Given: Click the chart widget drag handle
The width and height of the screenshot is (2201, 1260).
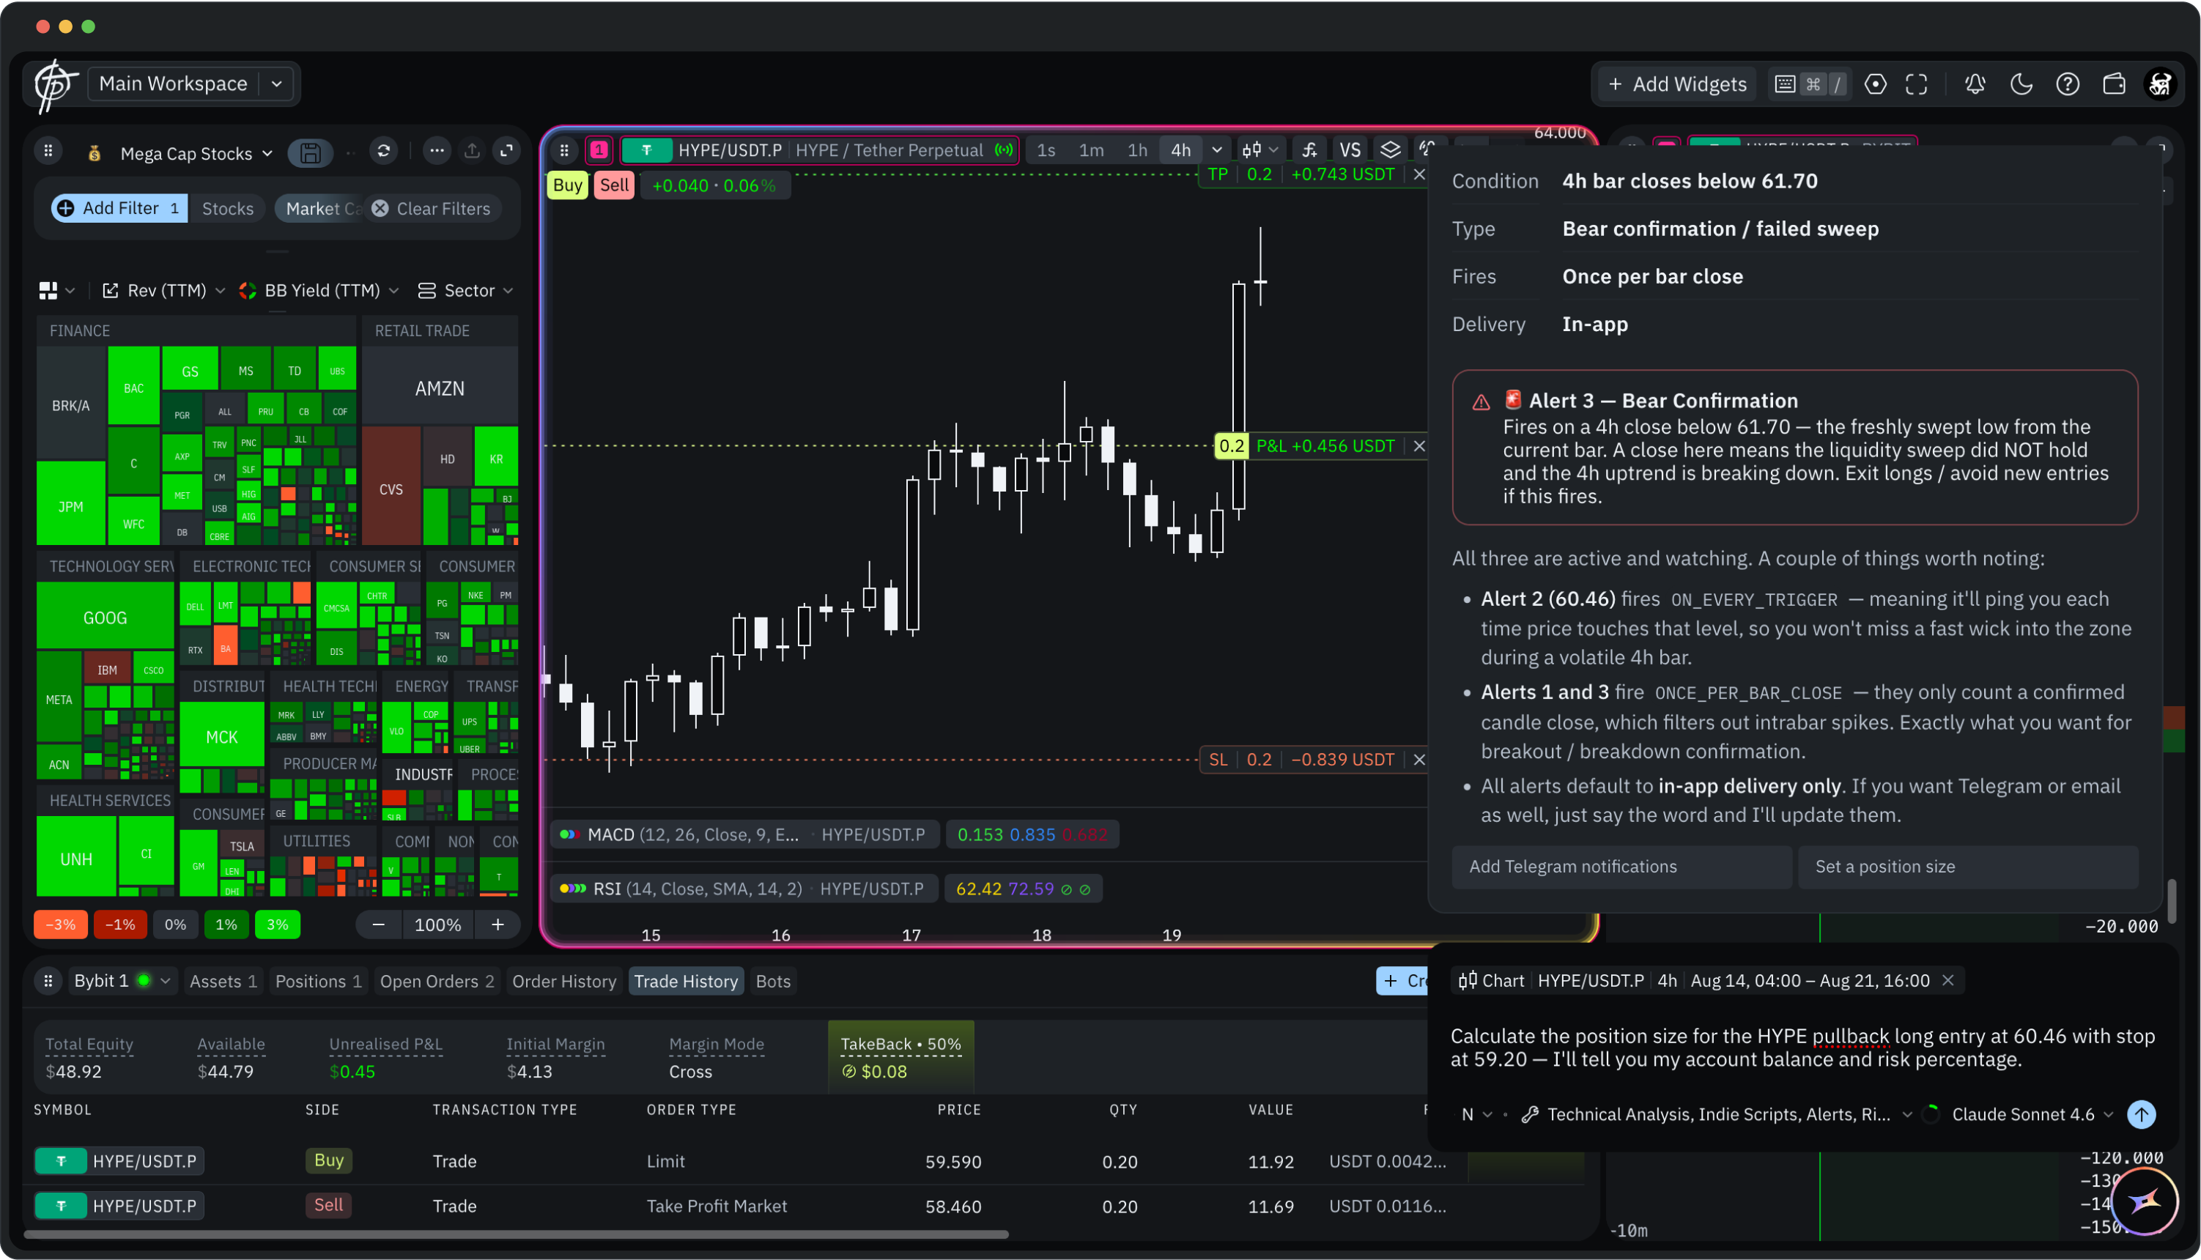Looking at the screenshot, I should coord(564,151).
